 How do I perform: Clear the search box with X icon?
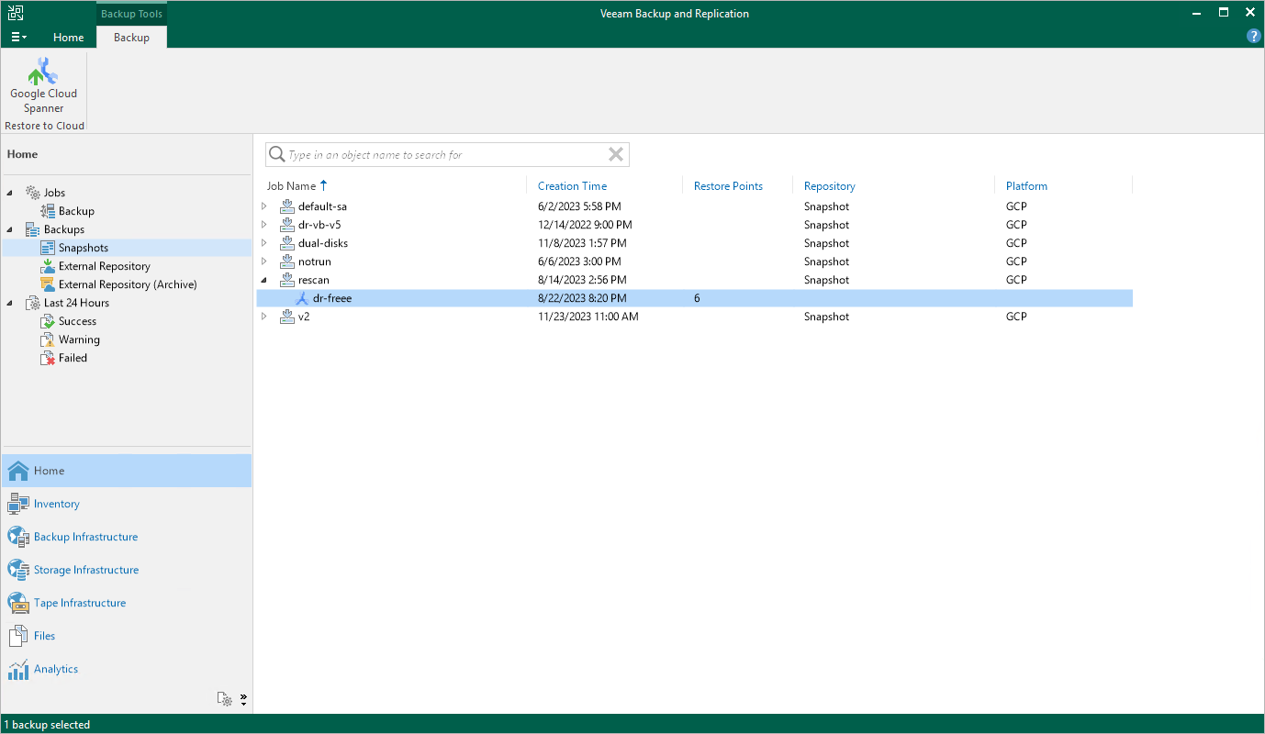[616, 154]
